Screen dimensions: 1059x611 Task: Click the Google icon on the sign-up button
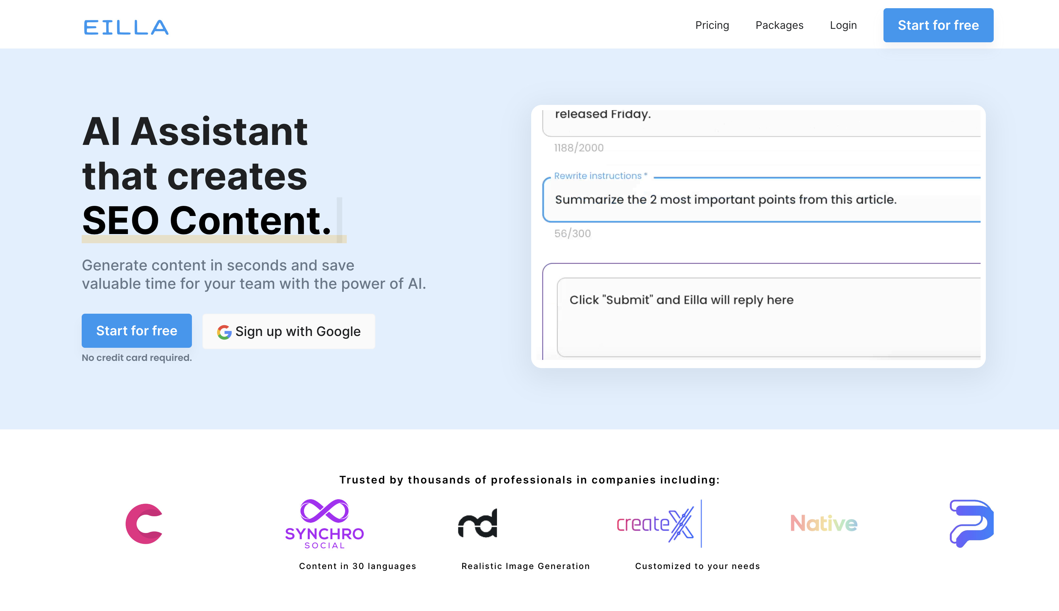click(224, 331)
